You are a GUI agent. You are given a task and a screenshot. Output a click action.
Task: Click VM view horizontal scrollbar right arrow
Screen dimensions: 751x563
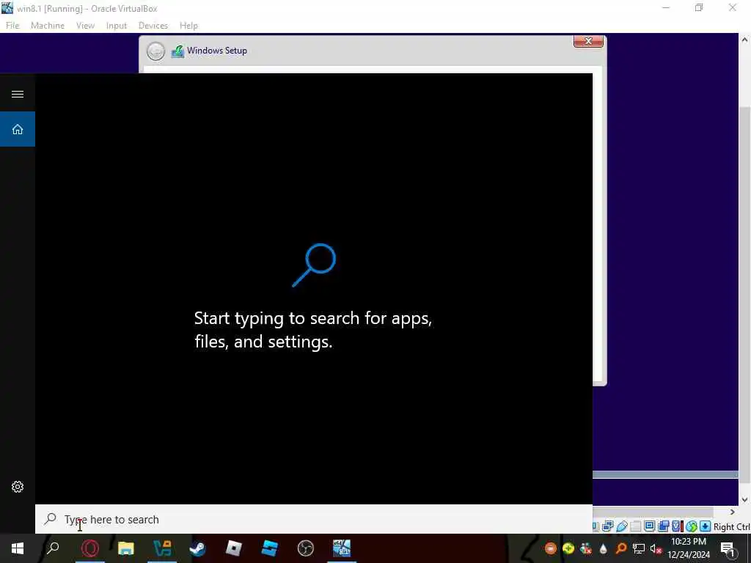(x=732, y=512)
